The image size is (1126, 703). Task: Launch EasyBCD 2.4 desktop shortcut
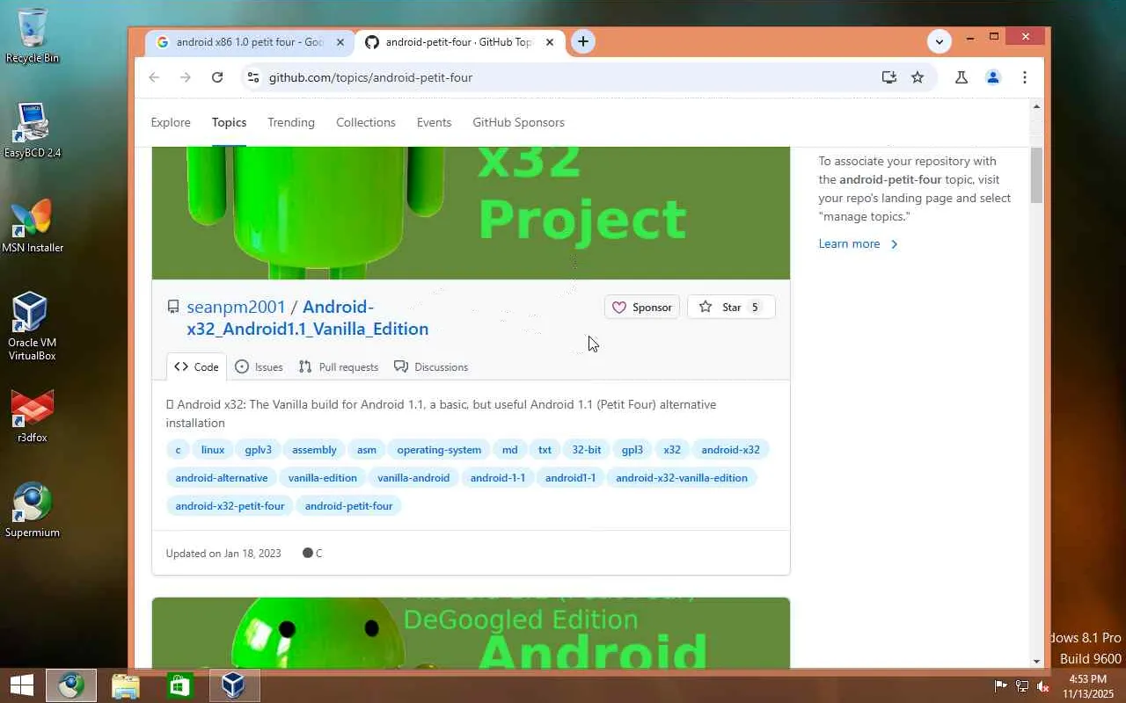pos(33,130)
